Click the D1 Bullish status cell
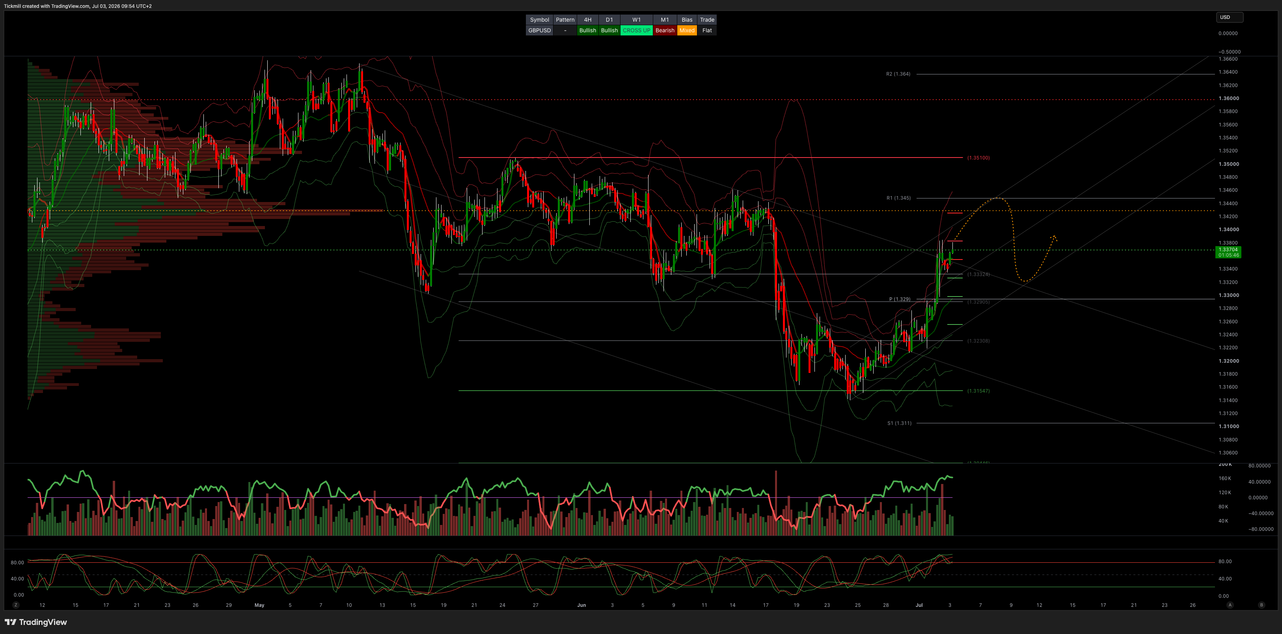1282x634 pixels. (609, 30)
